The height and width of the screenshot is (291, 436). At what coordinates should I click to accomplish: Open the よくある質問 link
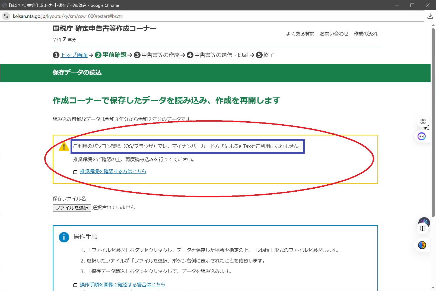pyautogui.click(x=300, y=34)
